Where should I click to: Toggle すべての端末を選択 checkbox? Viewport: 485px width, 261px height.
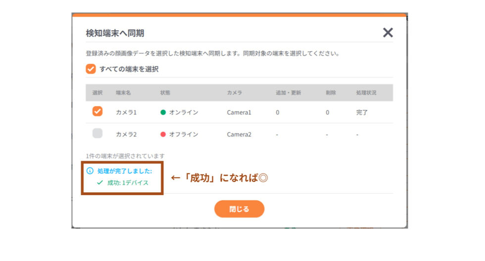point(91,69)
